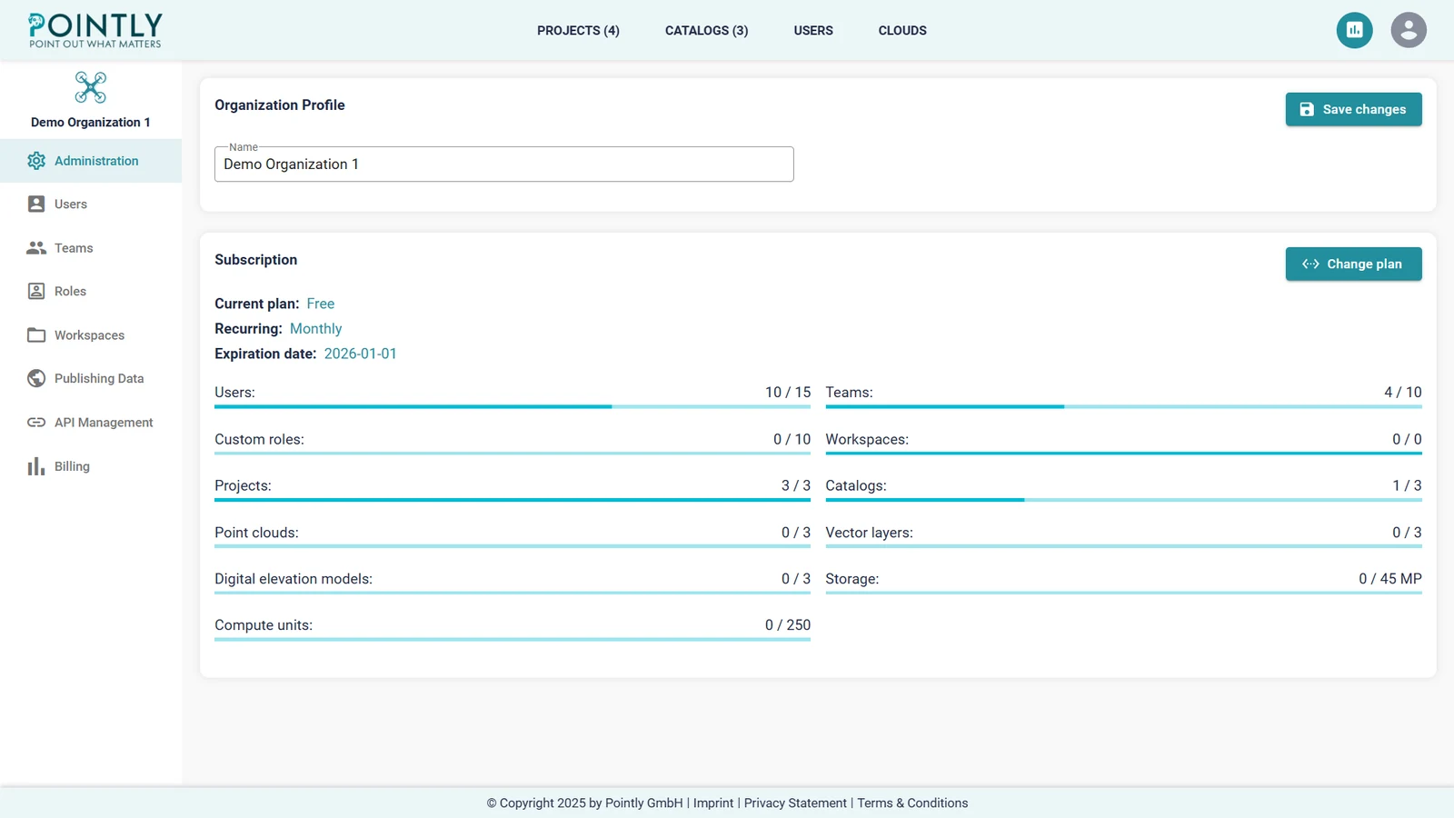This screenshot has width=1454, height=818.
Task: Click the Workspaces folder icon
Action: click(36, 334)
